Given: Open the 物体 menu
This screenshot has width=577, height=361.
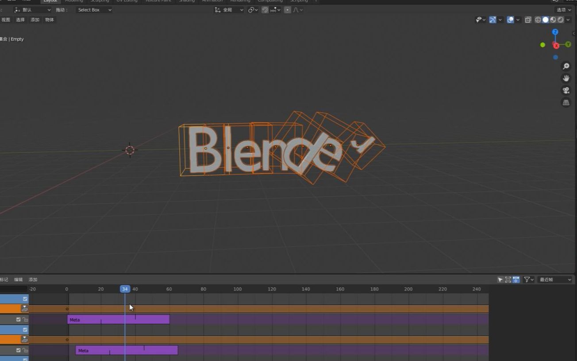Looking at the screenshot, I should (50, 20).
